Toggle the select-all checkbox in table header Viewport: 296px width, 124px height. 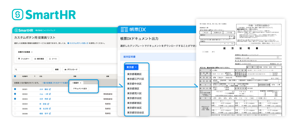pos(15,77)
